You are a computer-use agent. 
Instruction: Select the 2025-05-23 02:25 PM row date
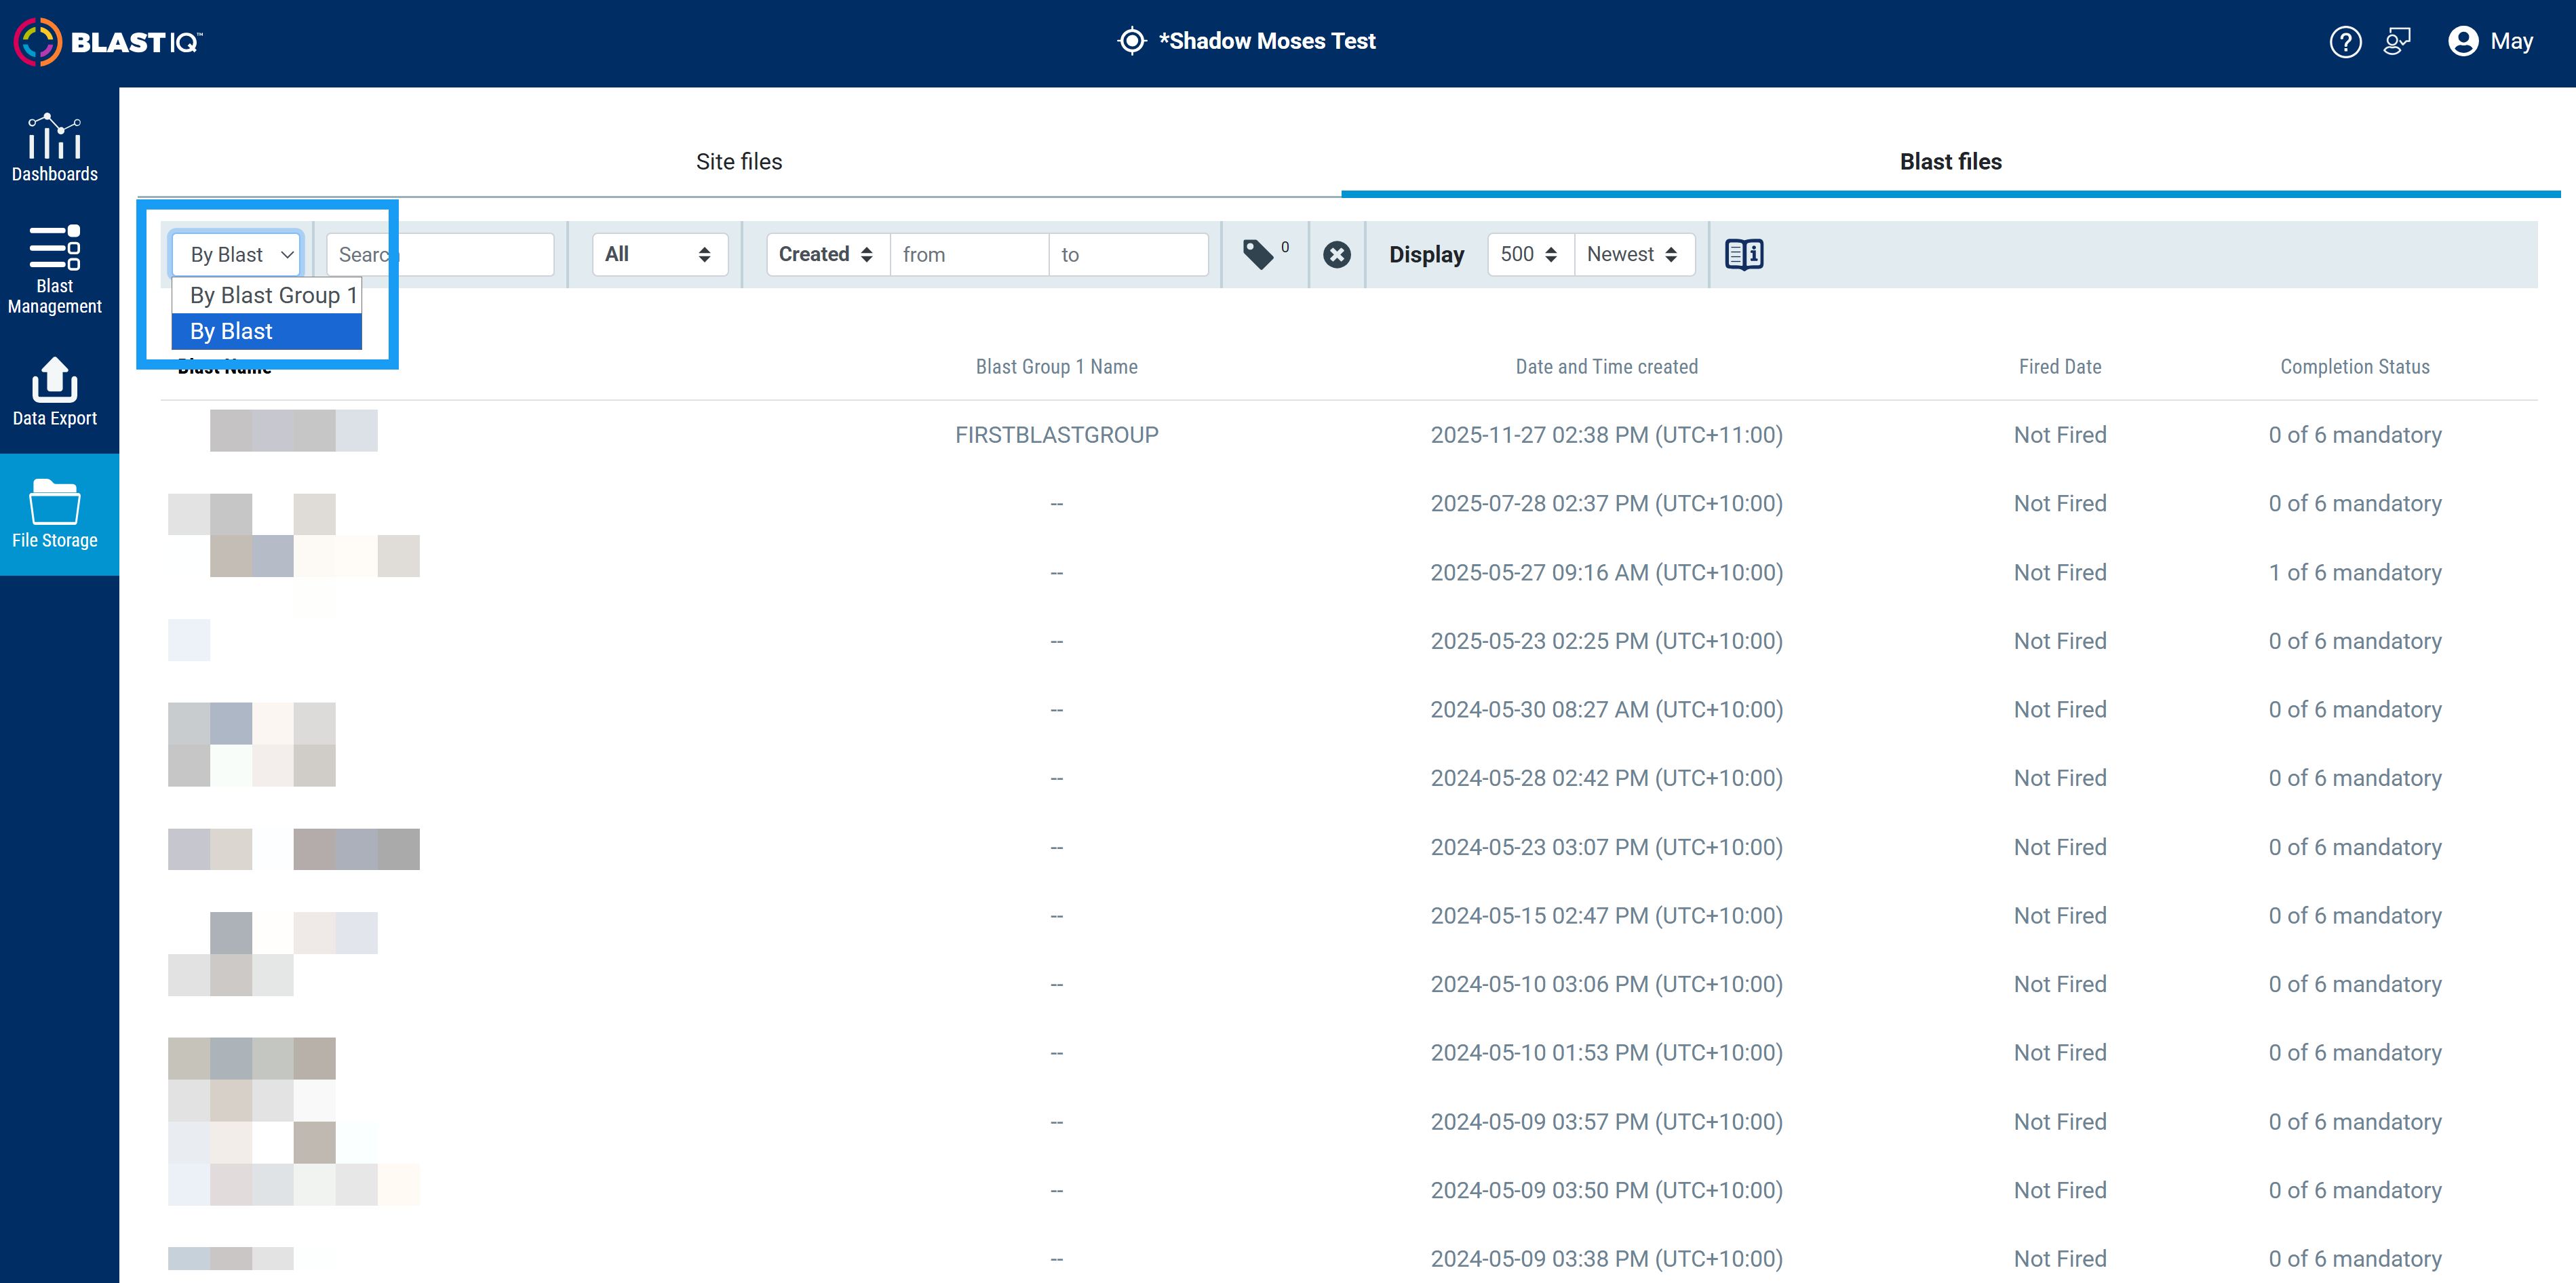coord(1606,641)
